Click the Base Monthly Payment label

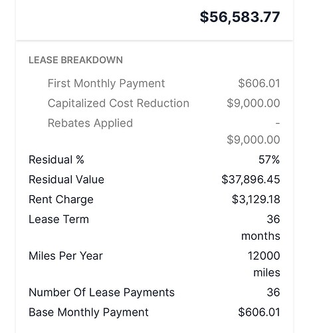coord(88,312)
